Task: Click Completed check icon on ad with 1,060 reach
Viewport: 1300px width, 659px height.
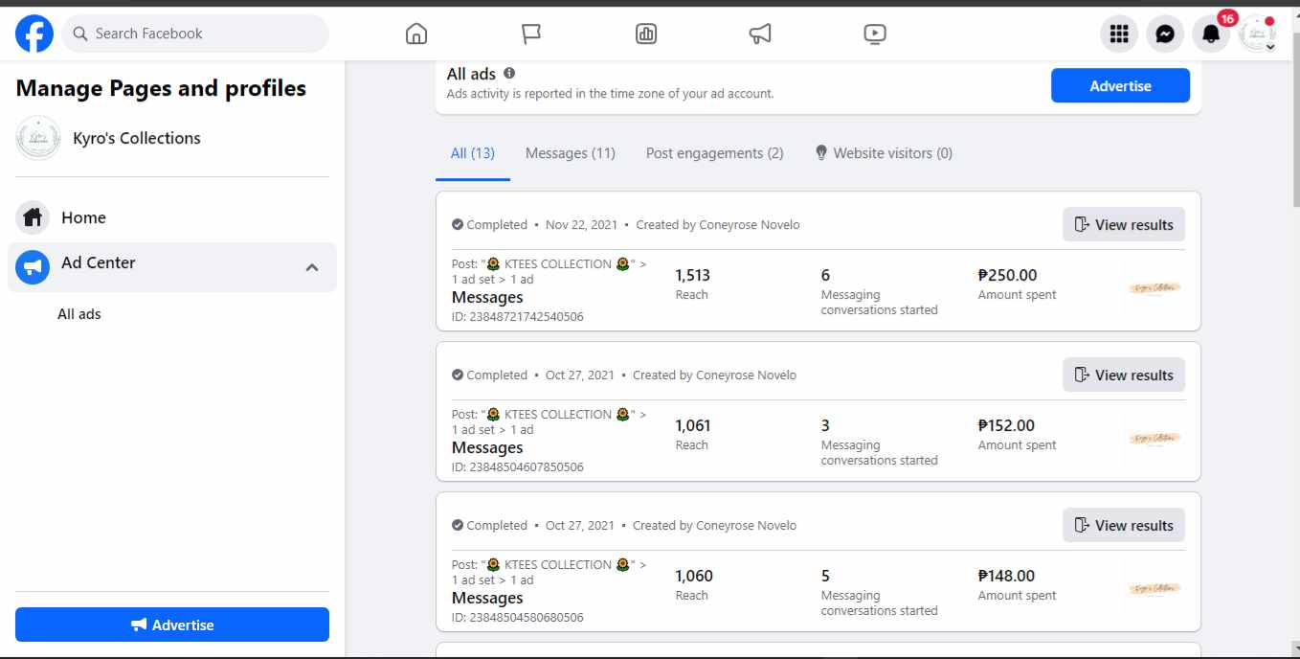Action: (x=458, y=526)
